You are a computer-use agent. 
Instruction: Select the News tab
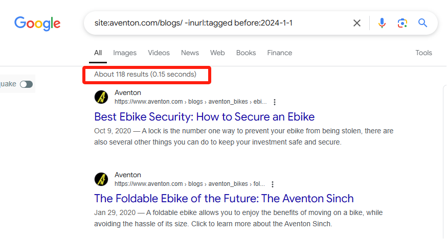[x=190, y=53]
